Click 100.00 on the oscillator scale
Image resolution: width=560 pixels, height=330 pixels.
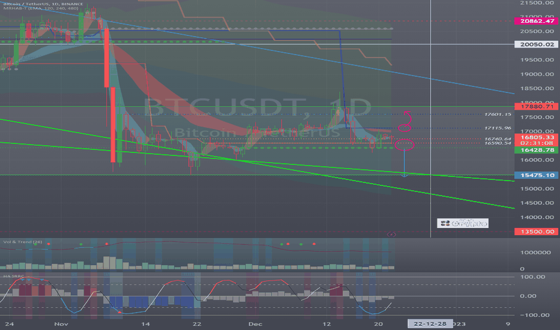click(532, 277)
